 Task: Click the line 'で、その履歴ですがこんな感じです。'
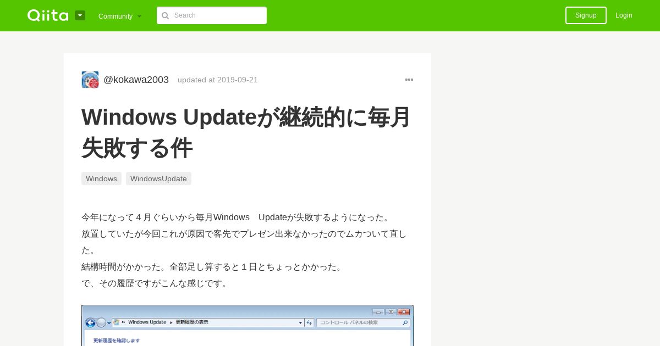[156, 283]
